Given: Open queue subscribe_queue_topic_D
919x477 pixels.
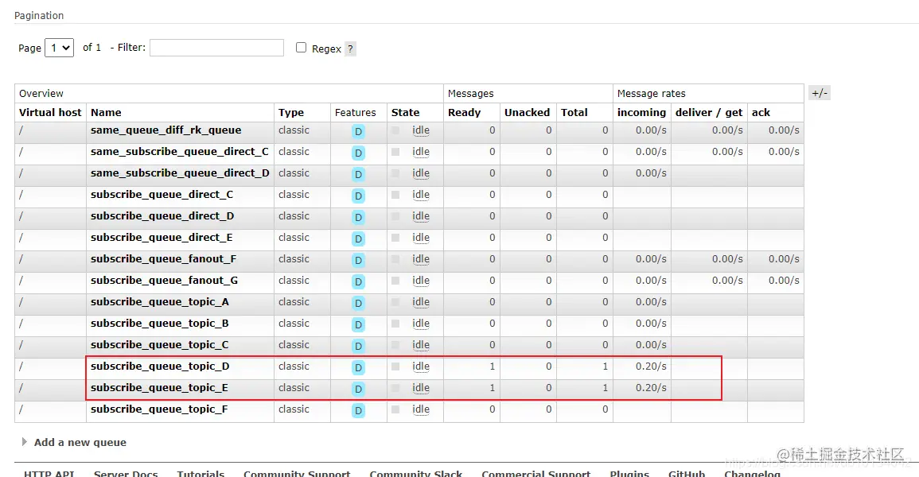Looking at the screenshot, I should point(160,366).
